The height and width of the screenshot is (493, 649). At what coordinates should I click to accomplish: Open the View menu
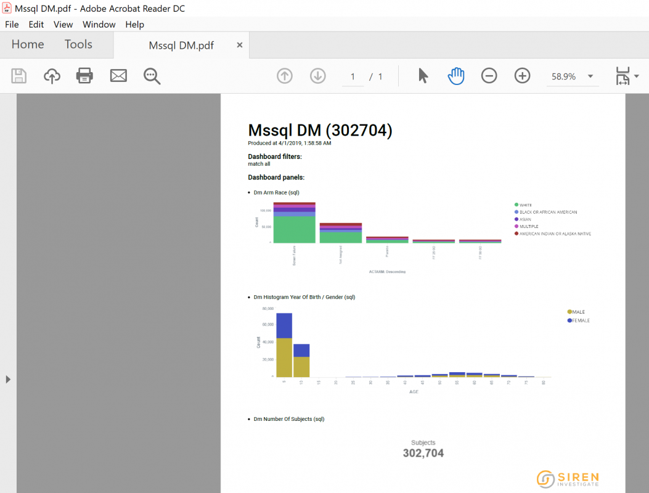coord(63,25)
